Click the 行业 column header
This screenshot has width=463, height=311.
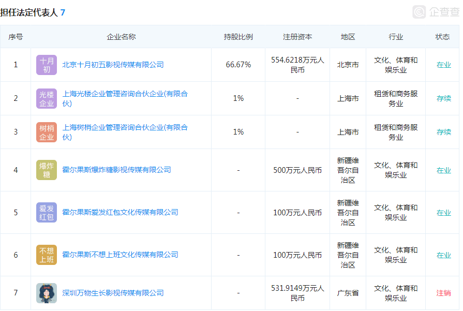pyautogui.click(x=396, y=37)
